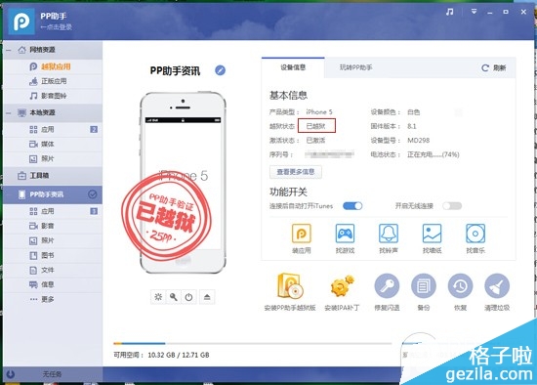The image size is (537, 385).
Task: Click the storage usage bar
Action: point(253,343)
